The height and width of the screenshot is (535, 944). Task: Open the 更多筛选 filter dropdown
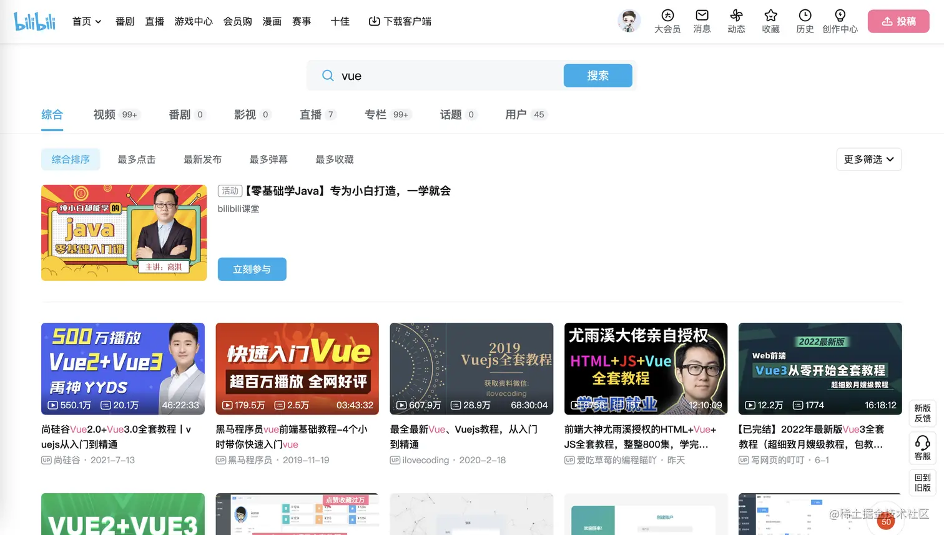(x=869, y=159)
